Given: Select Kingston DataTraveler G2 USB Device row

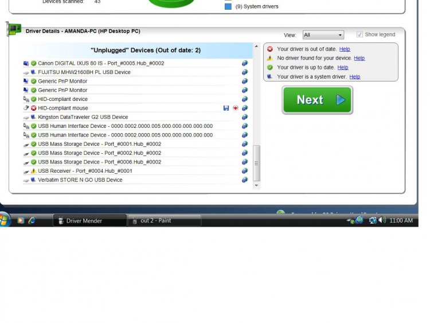Looking at the screenshot, I should point(135,117).
